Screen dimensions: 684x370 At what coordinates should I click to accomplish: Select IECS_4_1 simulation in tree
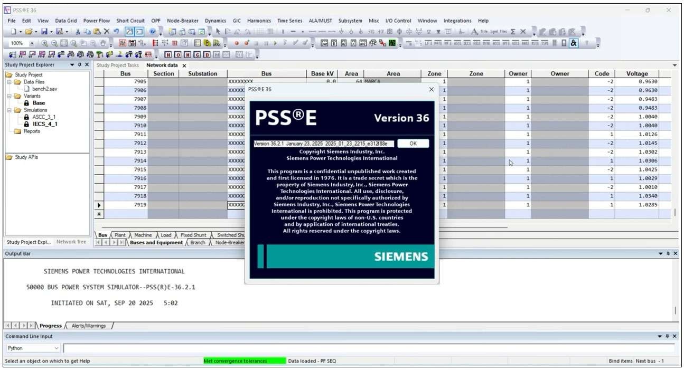pyautogui.click(x=45, y=124)
